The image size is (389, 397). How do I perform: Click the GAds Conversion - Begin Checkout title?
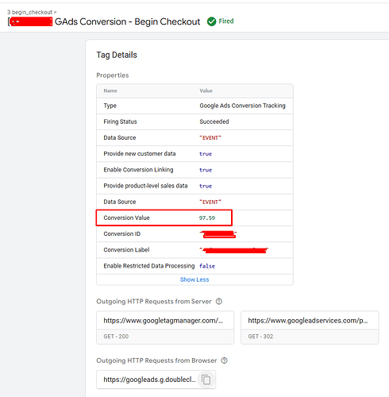127,21
